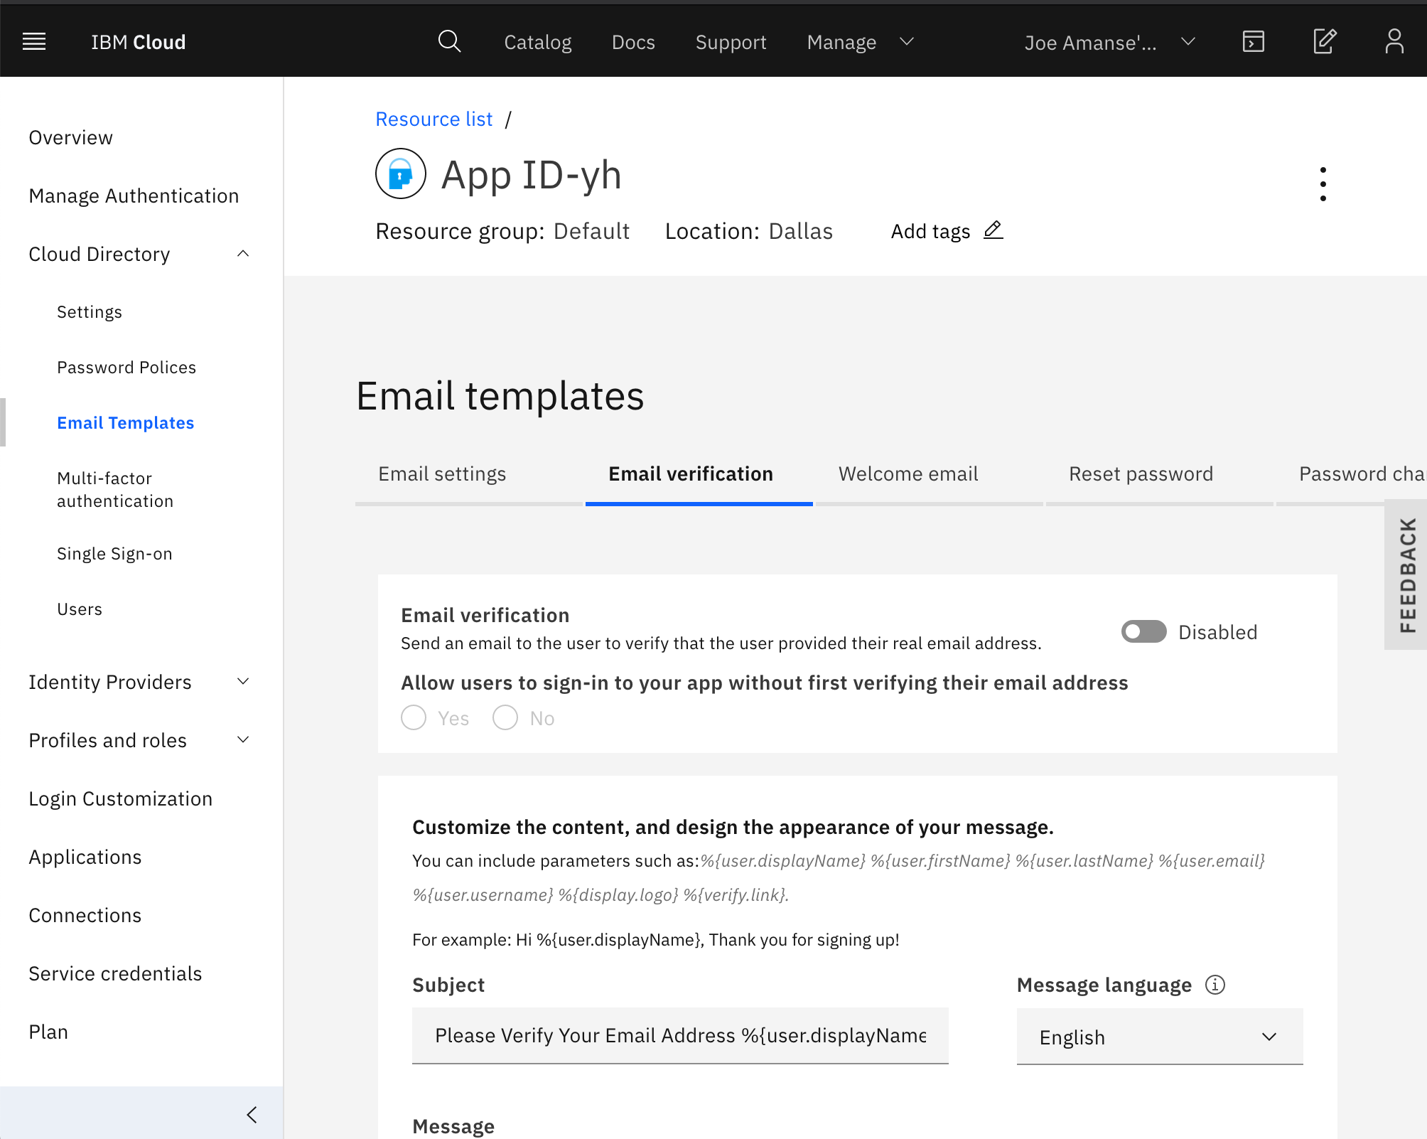Image resolution: width=1427 pixels, height=1139 pixels.
Task: Click the Email settings tab
Action: click(441, 473)
